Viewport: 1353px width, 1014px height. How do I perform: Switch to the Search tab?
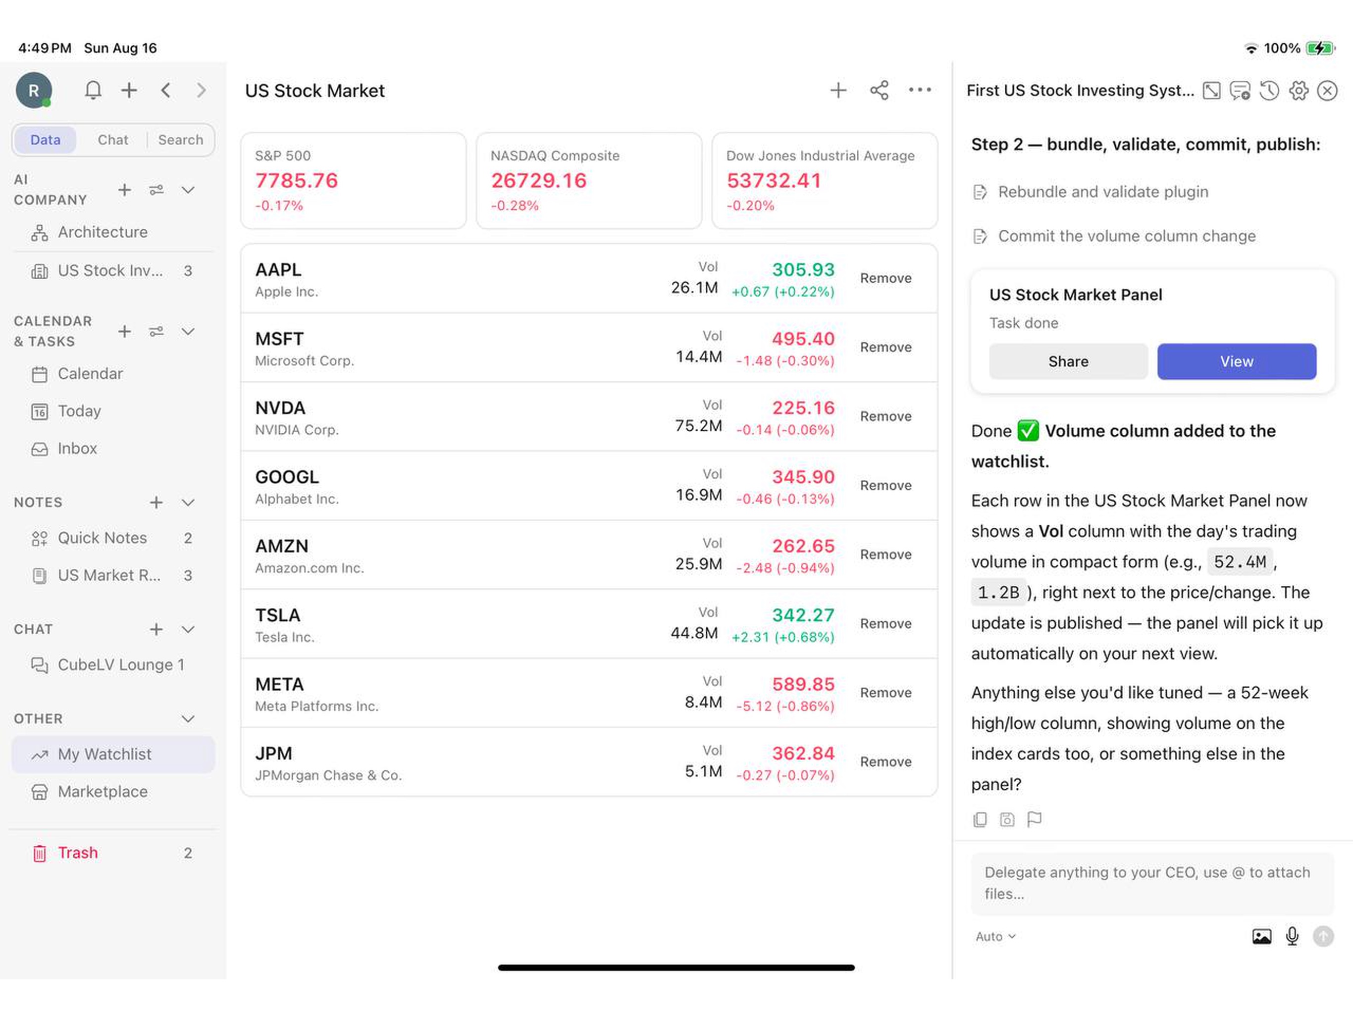click(180, 140)
